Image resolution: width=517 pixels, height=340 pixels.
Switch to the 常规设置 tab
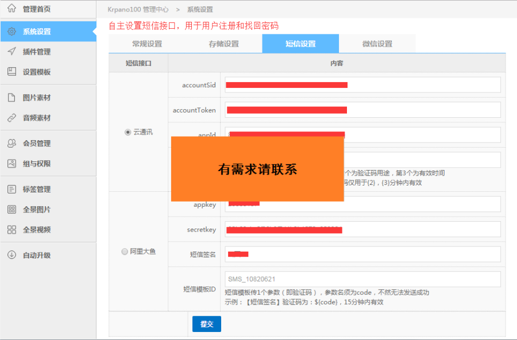click(x=147, y=43)
